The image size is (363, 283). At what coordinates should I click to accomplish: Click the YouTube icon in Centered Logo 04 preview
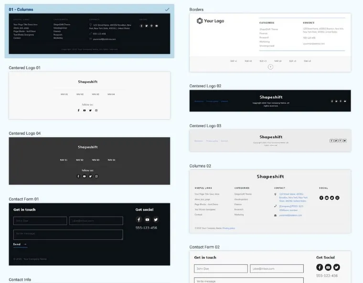pyautogui.click(x=84, y=176)
